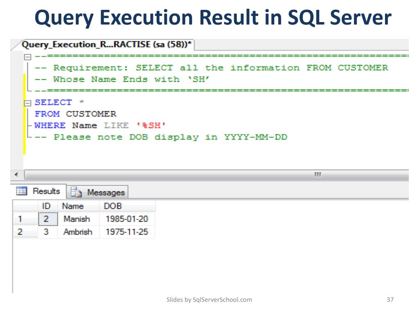419x314 pixels.
Task: Click the 'Whose Name Ends with' comment
Action: pyautogui.click(x=122, y=79)
